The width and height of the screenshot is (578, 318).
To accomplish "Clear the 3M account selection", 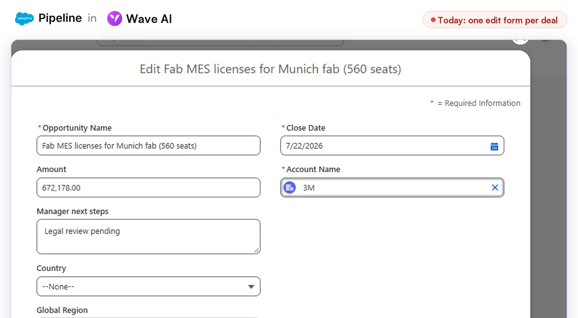I will 495,188.
